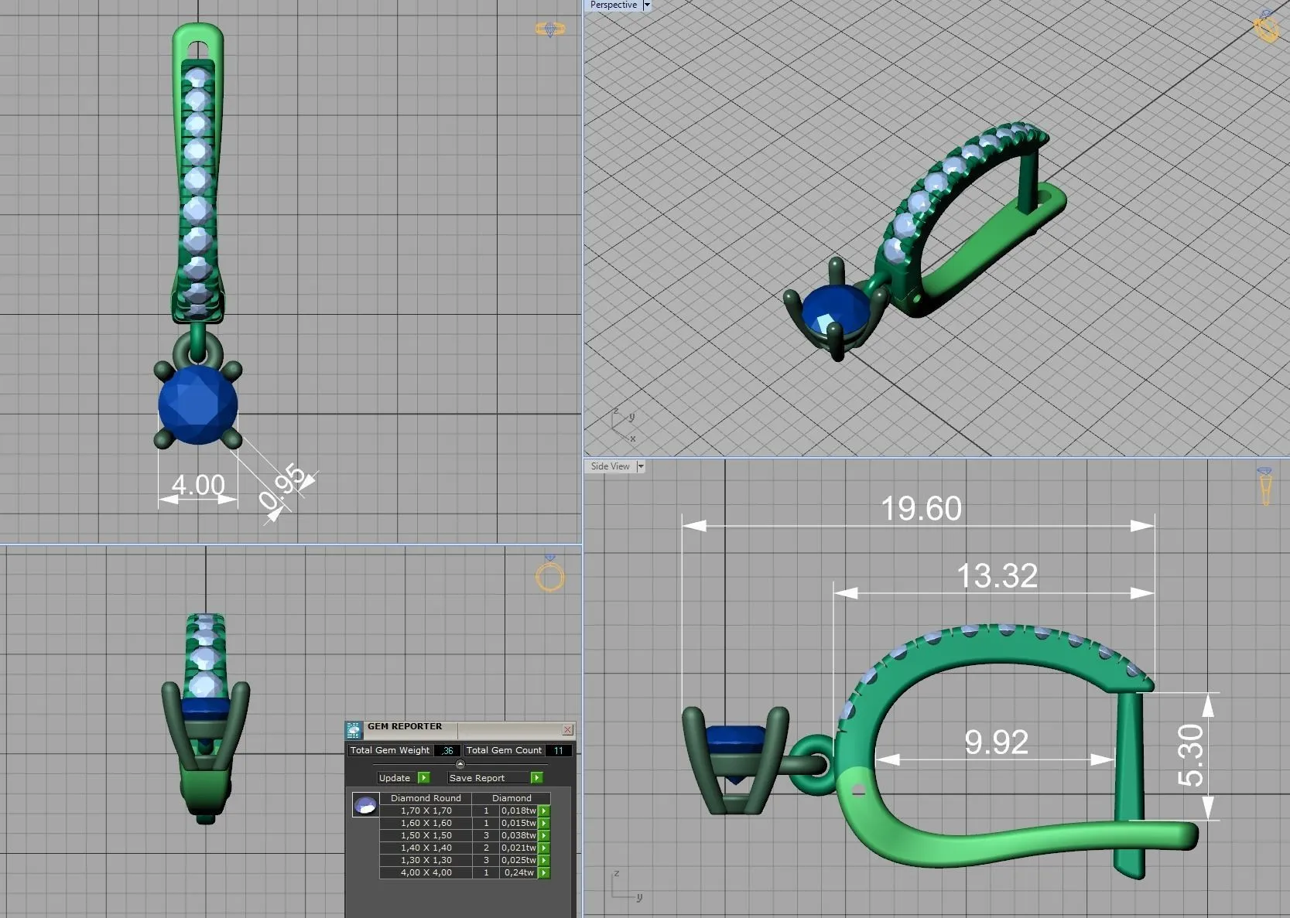This screenshot has width=1290, height=918.
Task: Click the Gem Reporter panel icon
Action: [x=354, y=729]
